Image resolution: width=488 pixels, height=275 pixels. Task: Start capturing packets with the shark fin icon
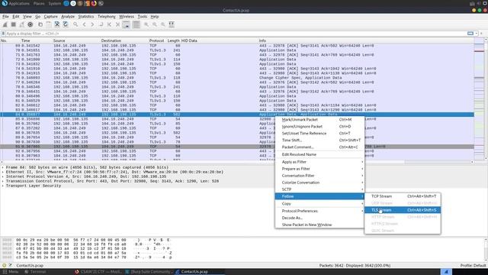5,24
